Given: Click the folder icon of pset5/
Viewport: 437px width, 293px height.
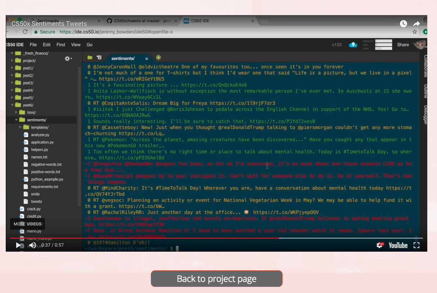Looking at the screenshot, I should [18, 98].
